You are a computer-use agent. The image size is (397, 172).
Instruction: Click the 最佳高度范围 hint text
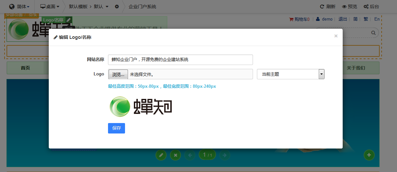coord(162,86)
